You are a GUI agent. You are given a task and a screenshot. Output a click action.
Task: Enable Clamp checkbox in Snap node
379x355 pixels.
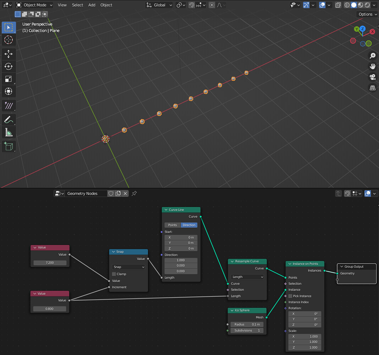click(114, 274)
